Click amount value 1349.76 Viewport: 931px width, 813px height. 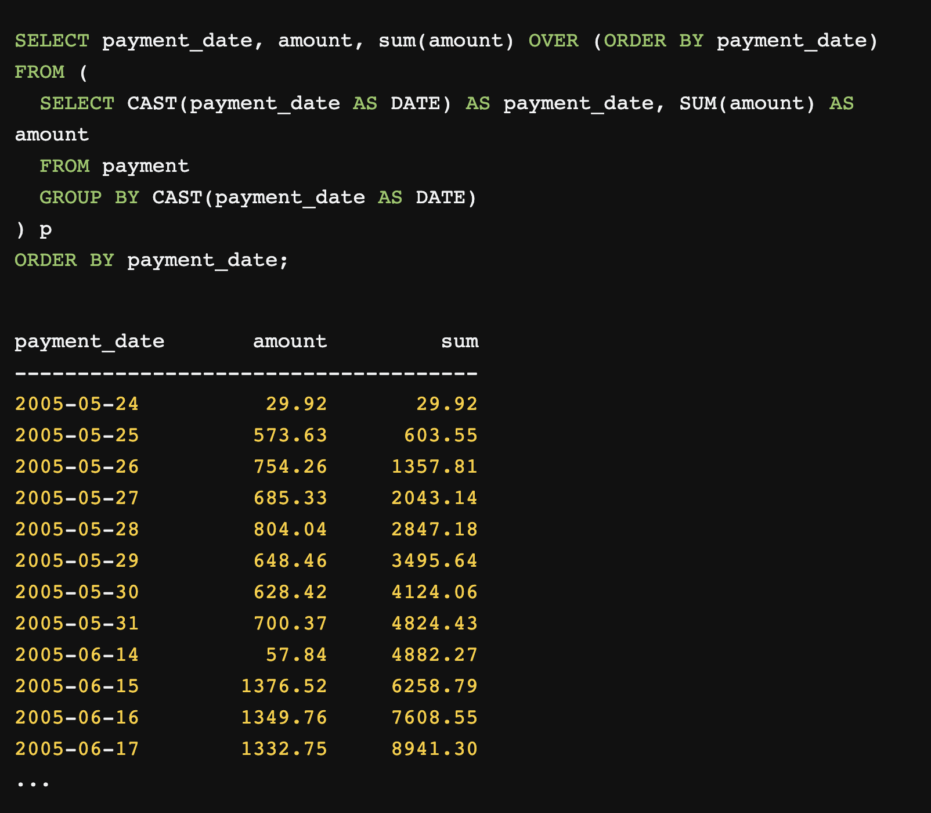tap(284, 717)
